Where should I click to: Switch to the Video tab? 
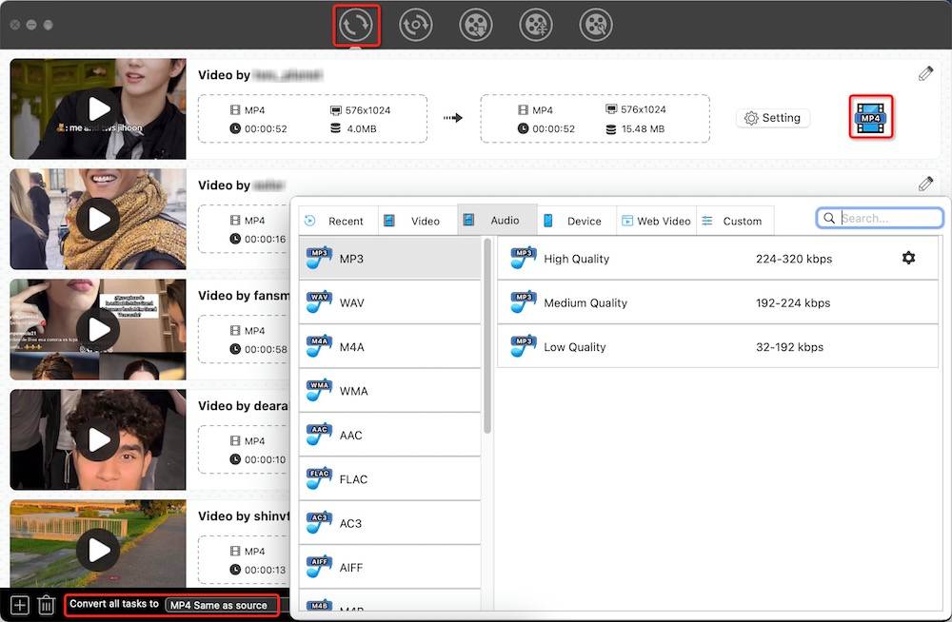(x=418, y=221)
